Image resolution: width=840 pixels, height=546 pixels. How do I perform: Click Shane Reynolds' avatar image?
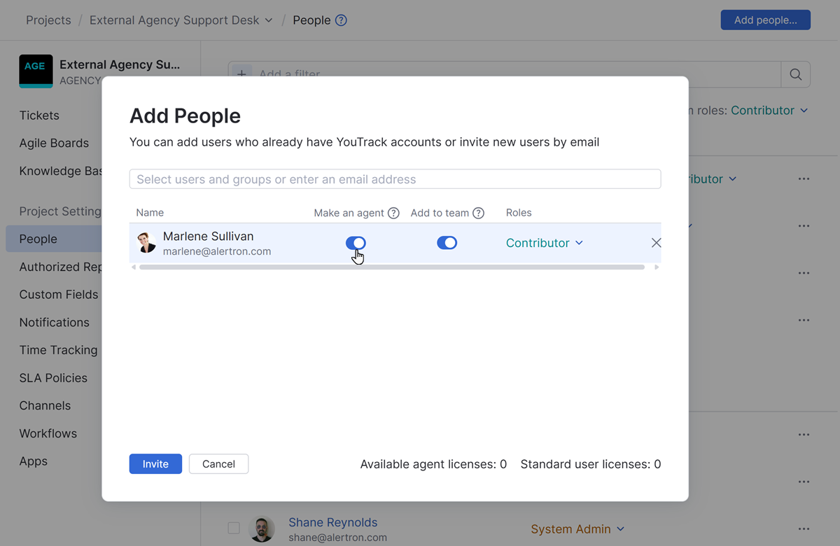(262, 528)
